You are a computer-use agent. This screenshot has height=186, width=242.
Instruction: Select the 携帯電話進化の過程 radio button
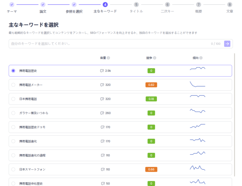click(x=13, y=155)
